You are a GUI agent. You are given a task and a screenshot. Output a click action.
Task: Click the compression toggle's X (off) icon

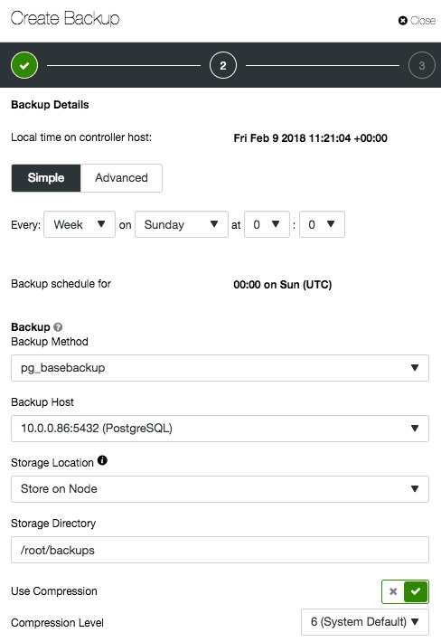coord(393,591)
